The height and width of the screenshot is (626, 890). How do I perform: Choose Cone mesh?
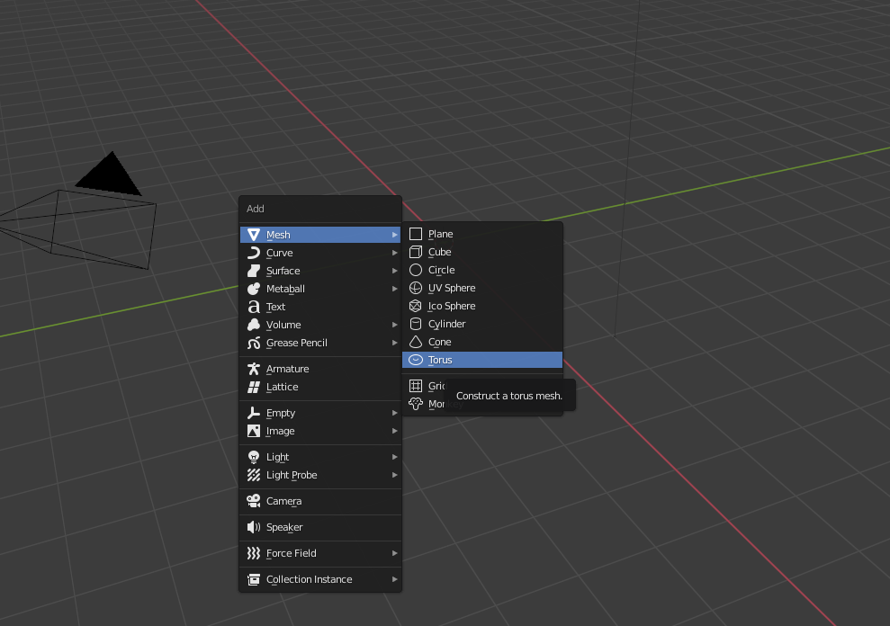481,342
